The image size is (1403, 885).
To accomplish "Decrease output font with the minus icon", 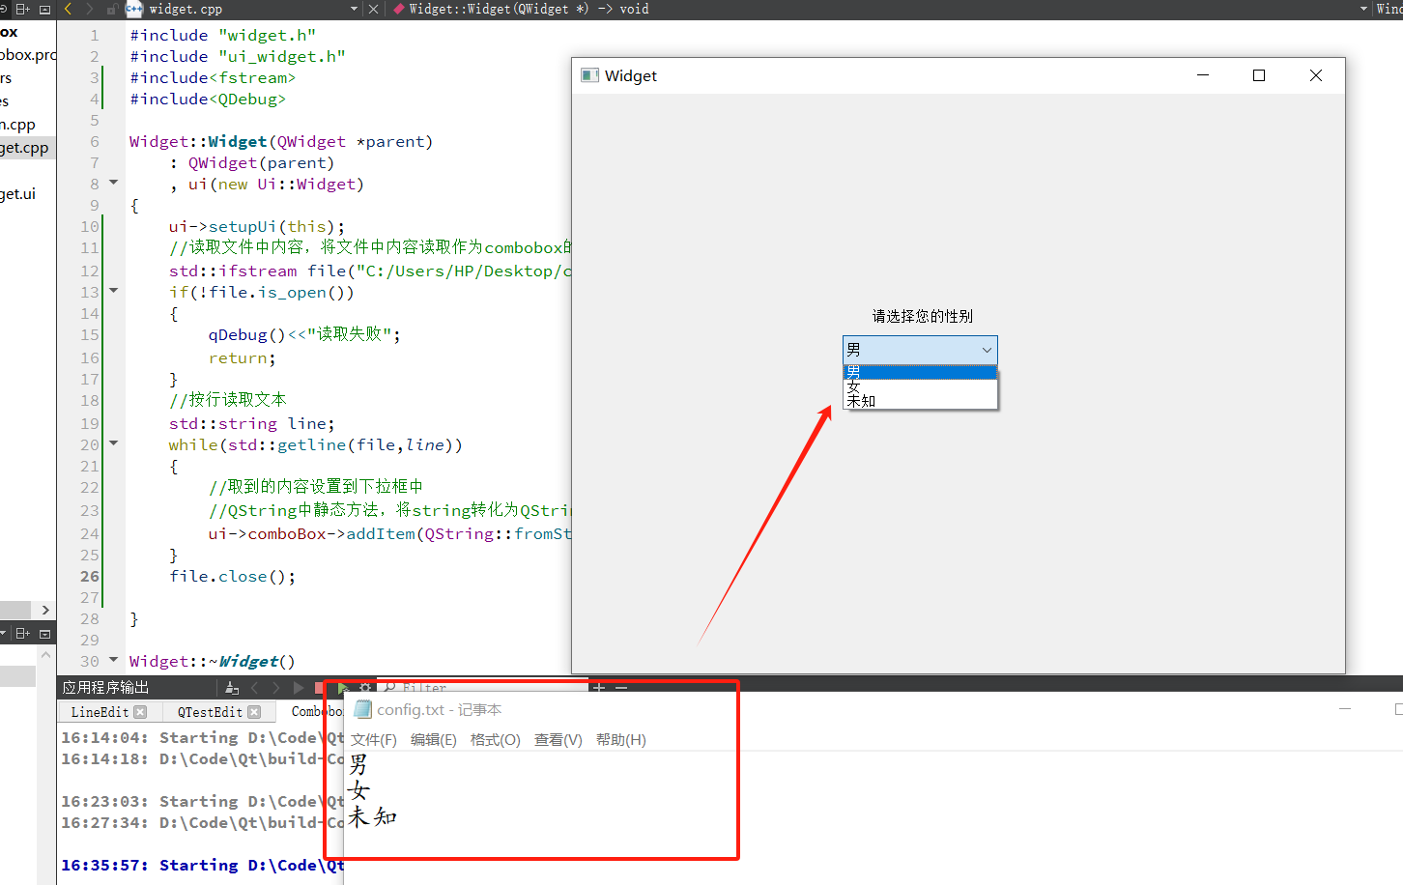I will click(621, 688).
